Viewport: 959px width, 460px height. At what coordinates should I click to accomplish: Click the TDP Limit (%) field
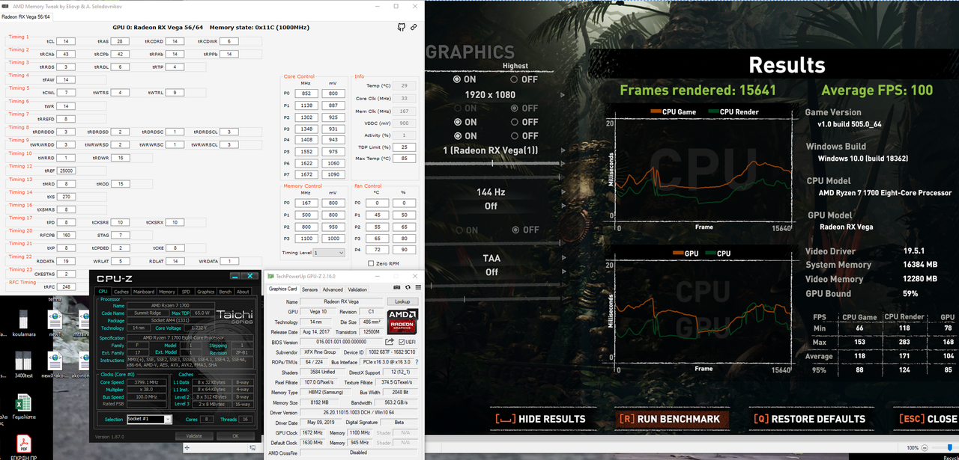(x=405, y=147)
